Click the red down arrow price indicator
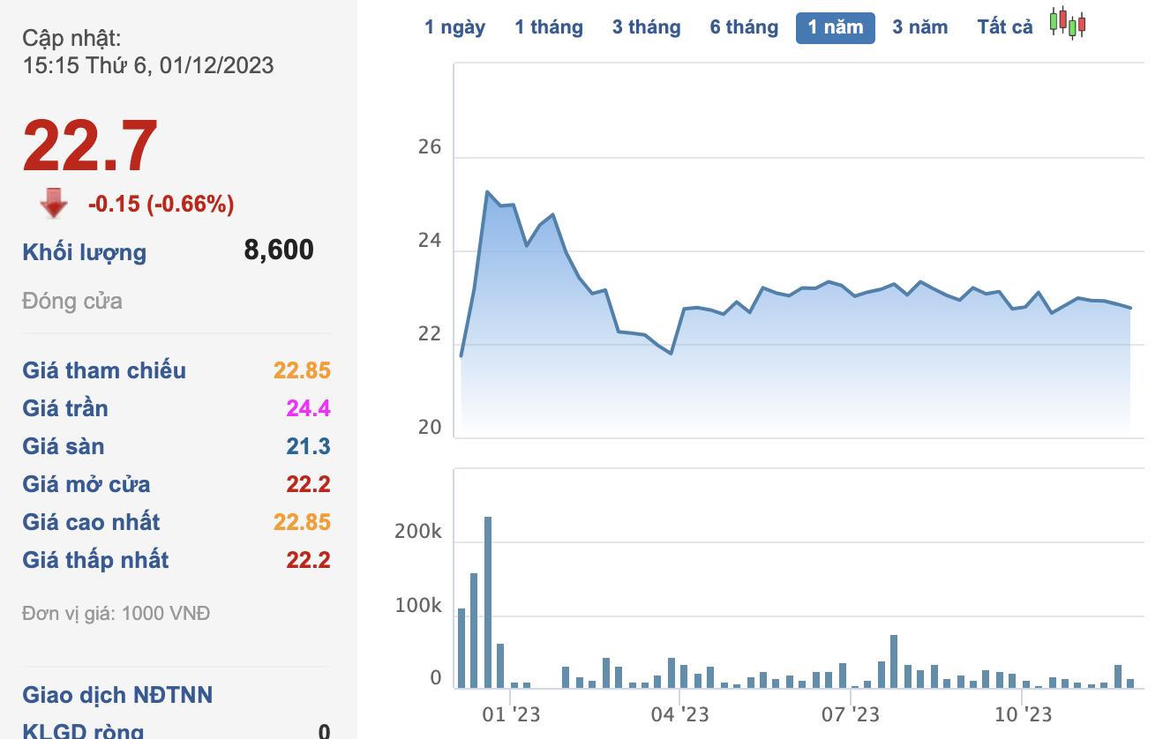The height and width of the screenshot is (739, 1163). 54,204
